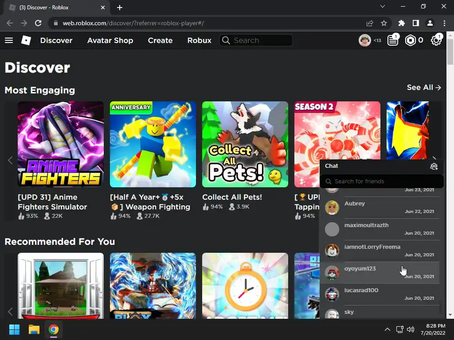This screenshot has width=454, height=340.
Task: Select the Discover - Roblox browser tab
Action: 57,8
